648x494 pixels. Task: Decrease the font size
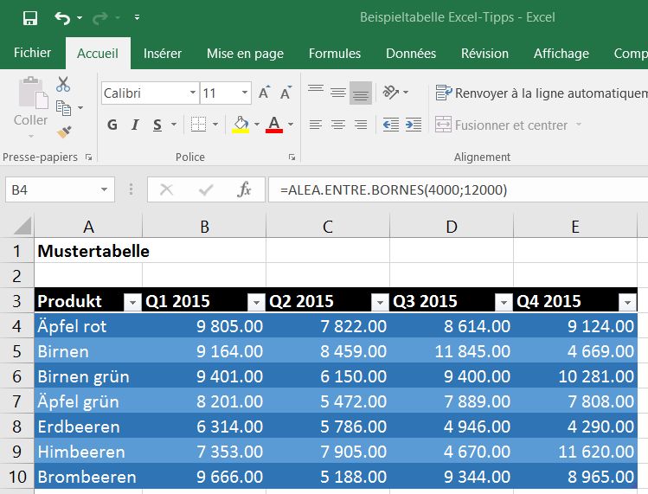[x=286, y=93]
